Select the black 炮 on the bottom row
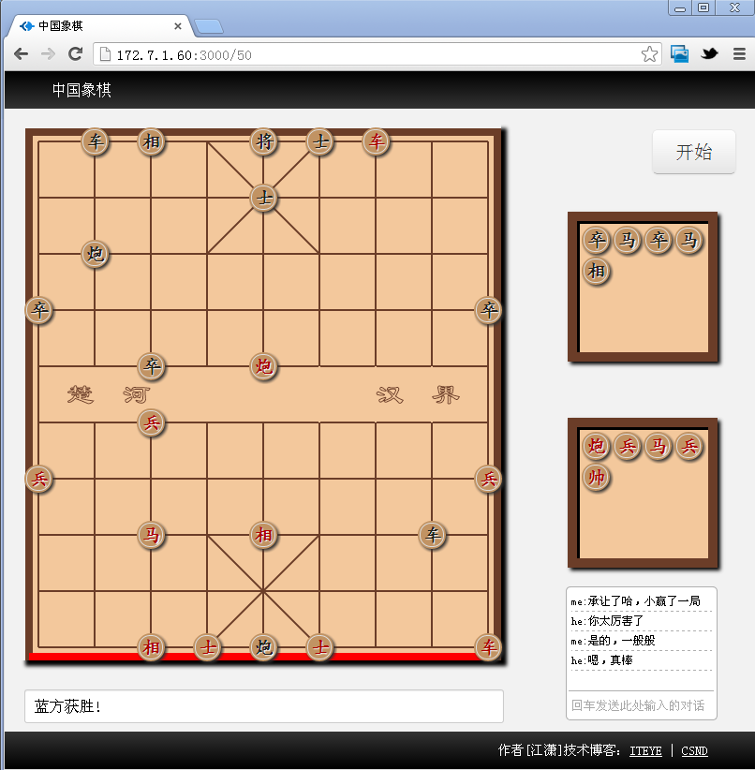The height and width of the screenshot is (770, 755). pos(264,646)
